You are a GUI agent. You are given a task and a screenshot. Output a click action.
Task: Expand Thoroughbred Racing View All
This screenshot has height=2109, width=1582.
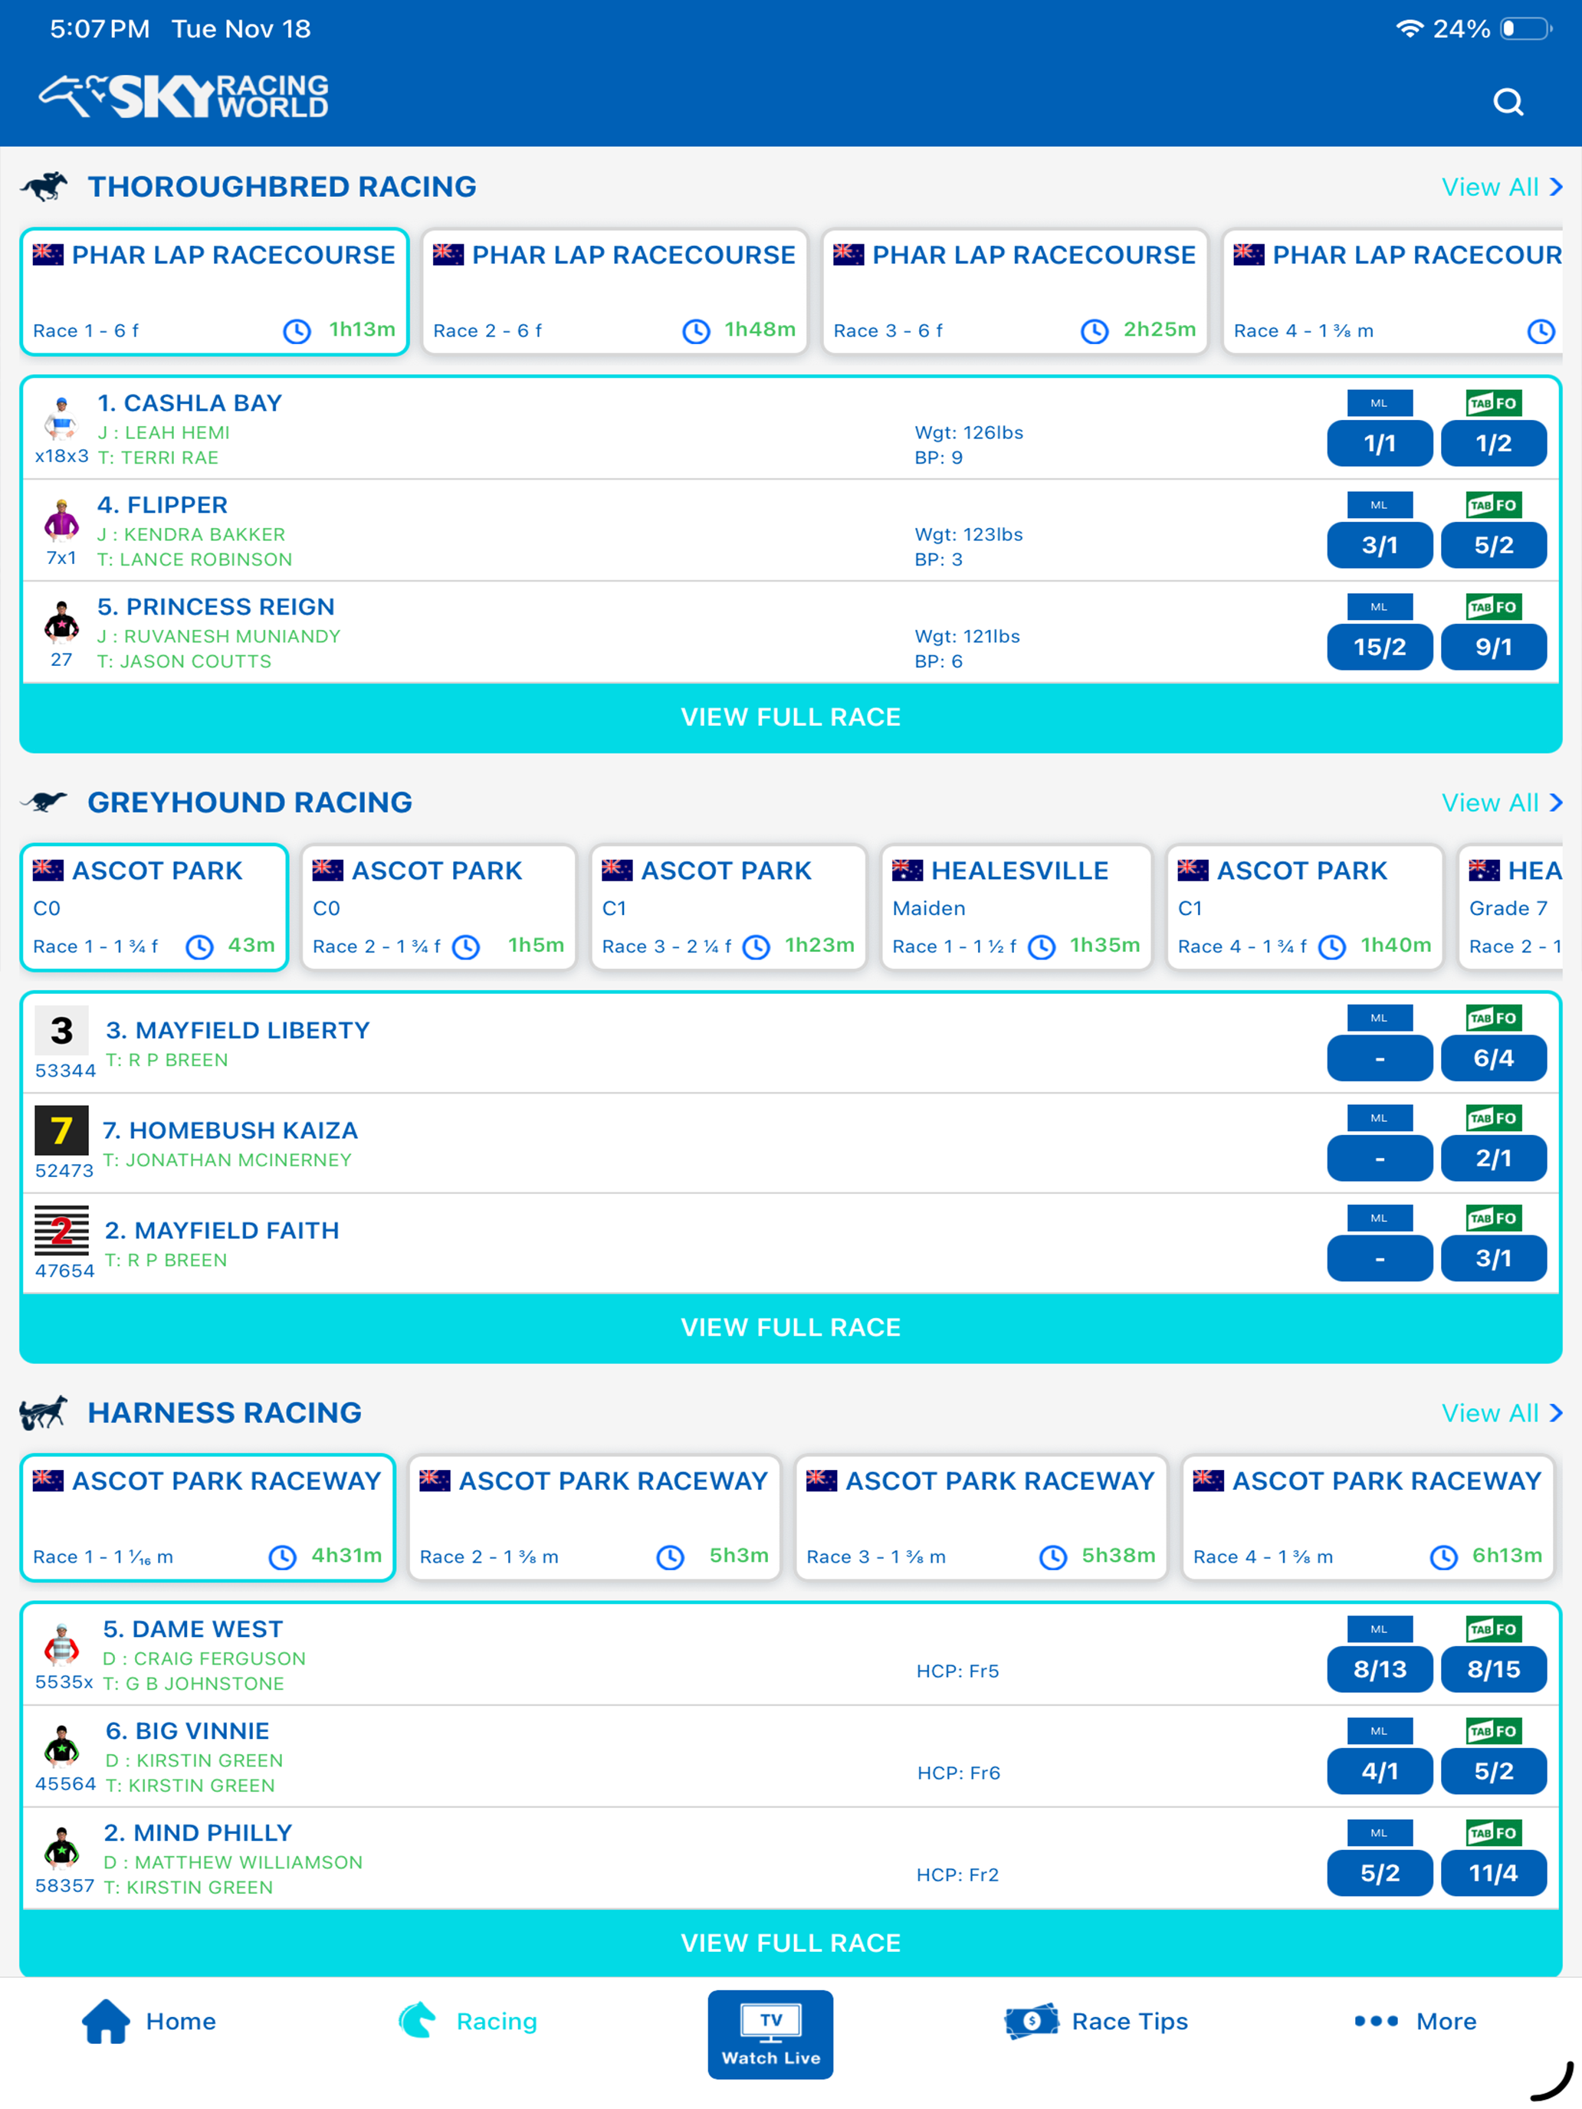tap(1501, 187)
